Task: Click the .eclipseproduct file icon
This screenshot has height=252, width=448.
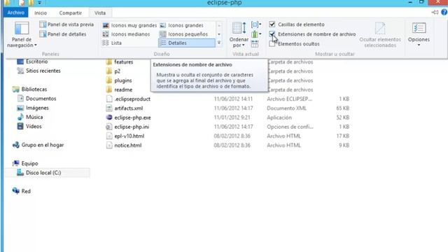Action: tap(109, 99)
